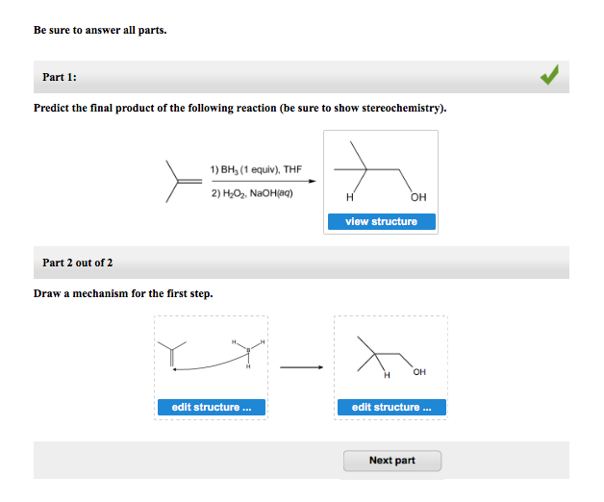Go to the Next part

(392, 461)
